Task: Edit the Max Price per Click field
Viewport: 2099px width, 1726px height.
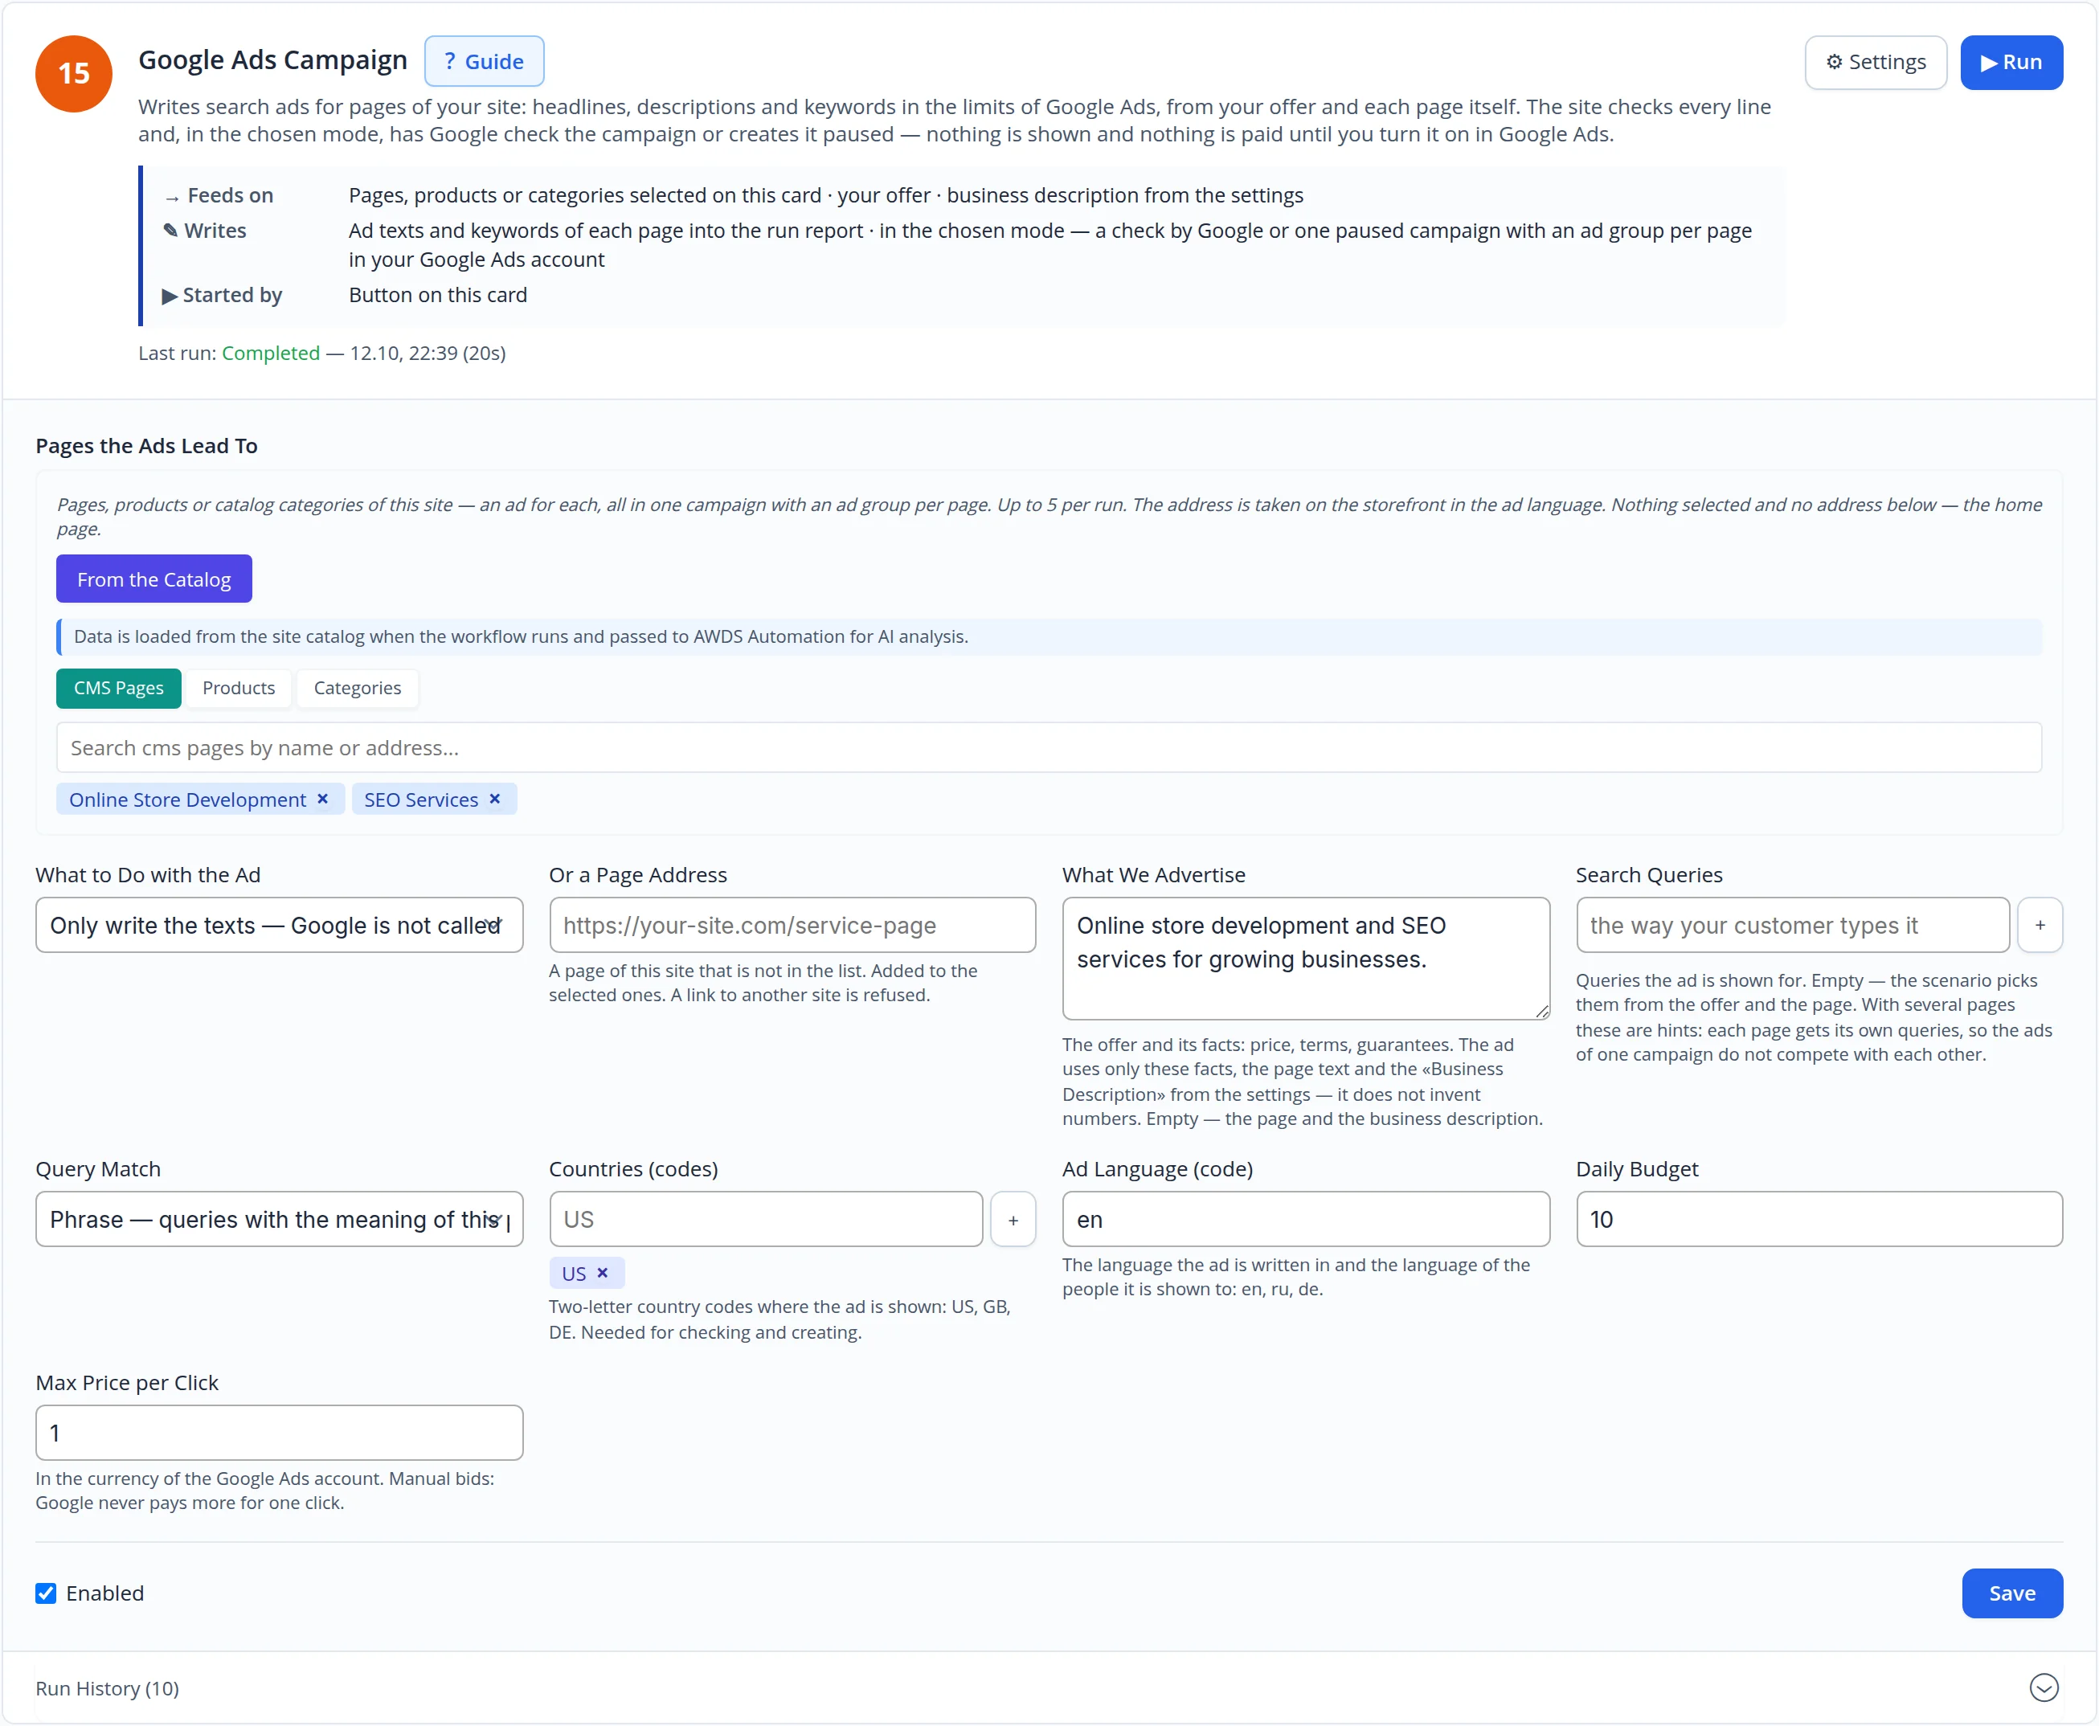Action: (x=280, y=1433)
